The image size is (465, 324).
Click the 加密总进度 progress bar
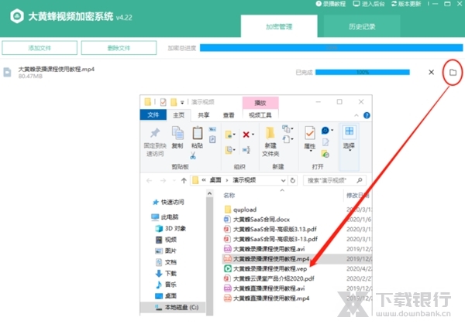331,48
